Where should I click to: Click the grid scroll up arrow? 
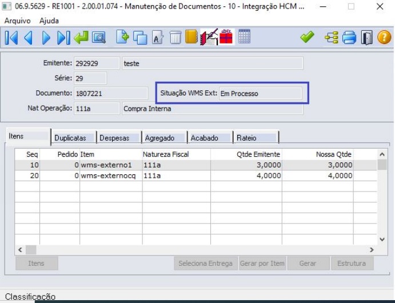(382, 154)
